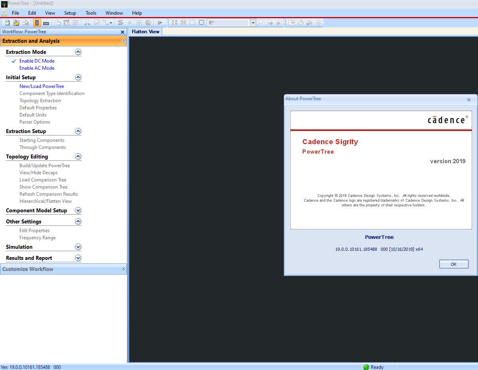This screenshot has height=370, width=478.
Task: Click the connection routing tool icon
Action: click(106, 23)
